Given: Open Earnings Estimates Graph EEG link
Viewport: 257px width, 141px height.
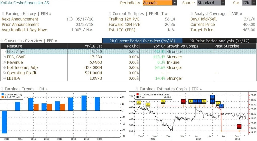Looking at the screenshot, I should (171, 89).
